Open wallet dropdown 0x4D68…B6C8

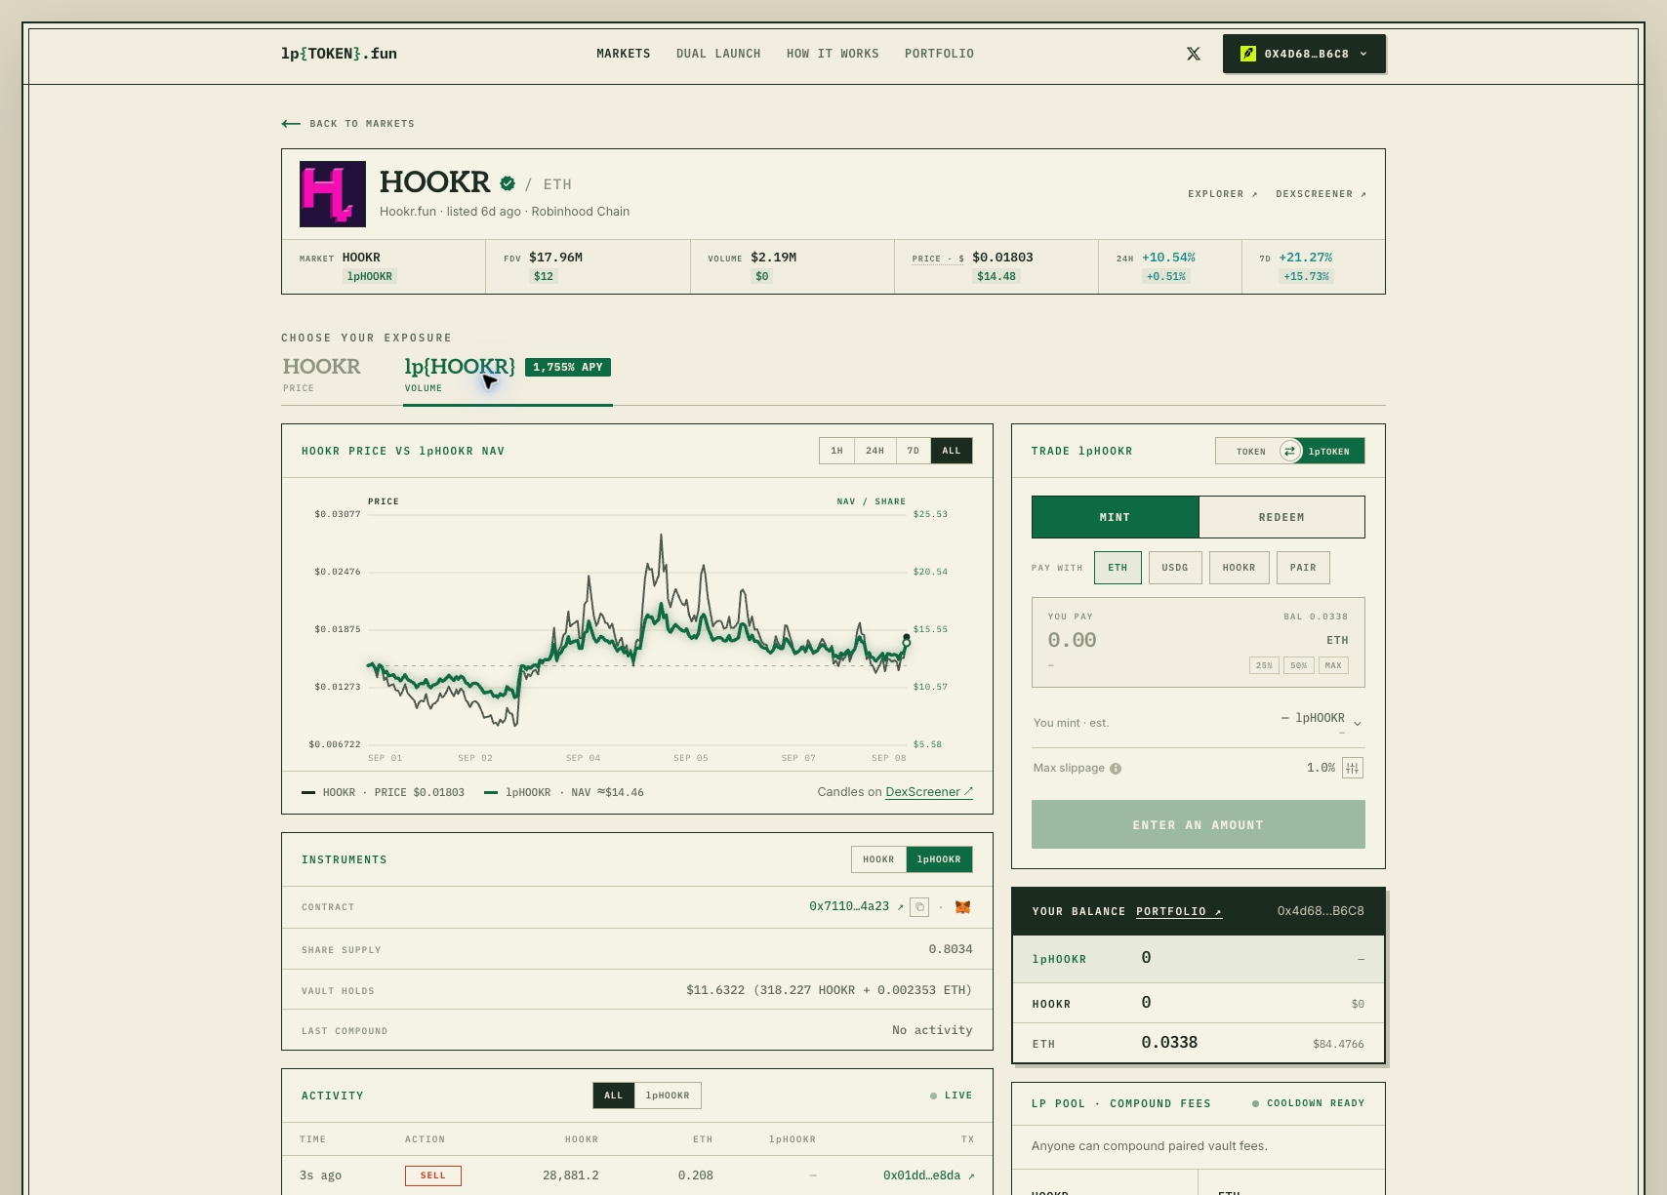click(1304, 54)
